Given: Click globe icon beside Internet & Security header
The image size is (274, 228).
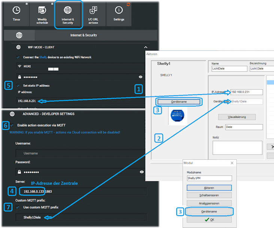Looking at the screenshot, I should pyautogui.click(x=19, y=35).
